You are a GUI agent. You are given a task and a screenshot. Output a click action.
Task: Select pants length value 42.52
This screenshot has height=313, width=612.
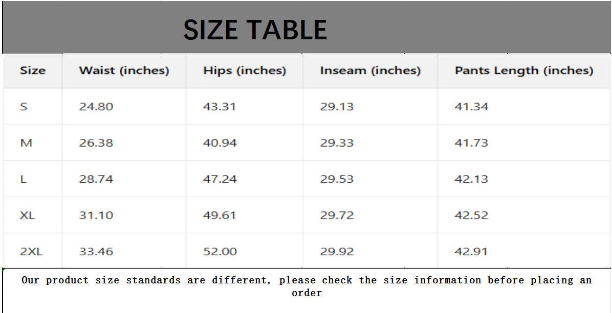[x=471, y=215]
